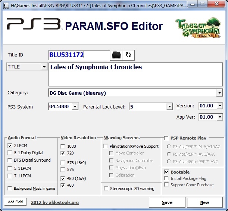Uncheck the 2 LPCM audio format
This screenshot has width=228, height=211.
tap(10, 146)
